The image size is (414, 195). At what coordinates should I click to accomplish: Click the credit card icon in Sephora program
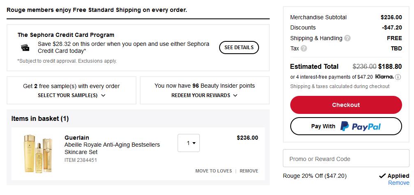coord(25,48)
